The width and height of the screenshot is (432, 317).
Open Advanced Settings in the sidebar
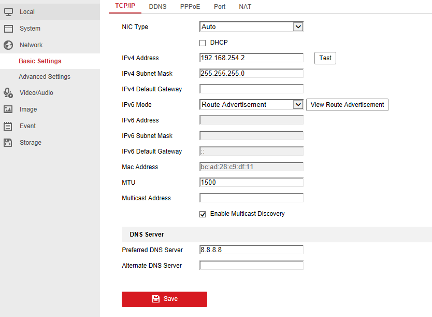tap(45, 77)
